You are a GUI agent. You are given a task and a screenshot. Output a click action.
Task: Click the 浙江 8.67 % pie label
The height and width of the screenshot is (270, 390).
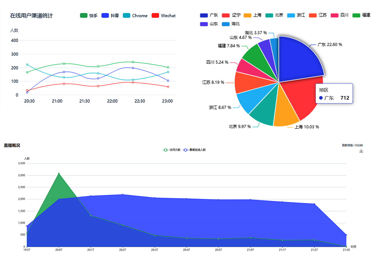point(220,108)
